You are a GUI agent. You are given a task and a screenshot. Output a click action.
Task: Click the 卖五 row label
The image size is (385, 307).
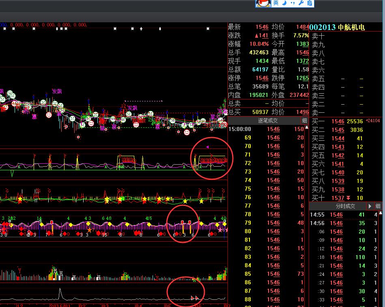318,79
